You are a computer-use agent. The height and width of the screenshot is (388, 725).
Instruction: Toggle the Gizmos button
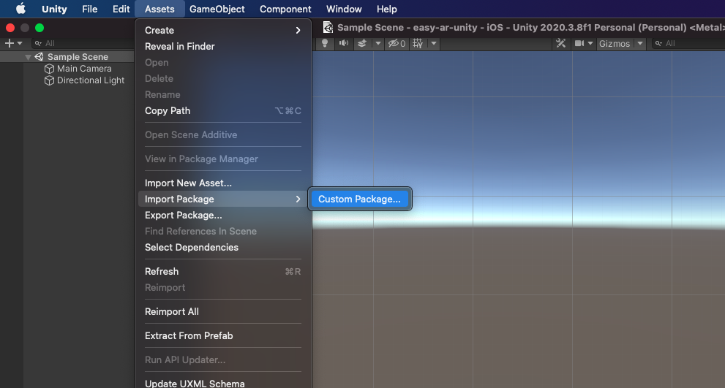[615, 43]
